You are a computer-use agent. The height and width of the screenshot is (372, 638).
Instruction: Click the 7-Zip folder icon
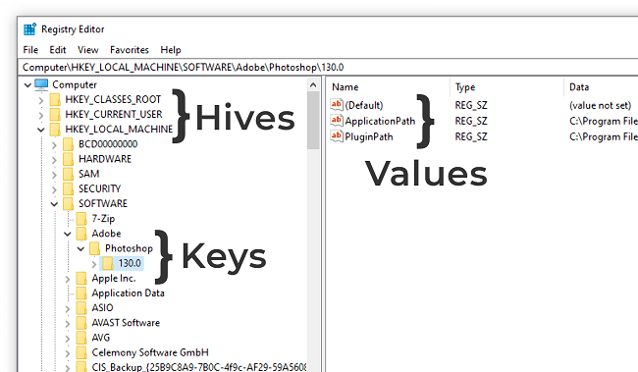(x=81, y=219)
